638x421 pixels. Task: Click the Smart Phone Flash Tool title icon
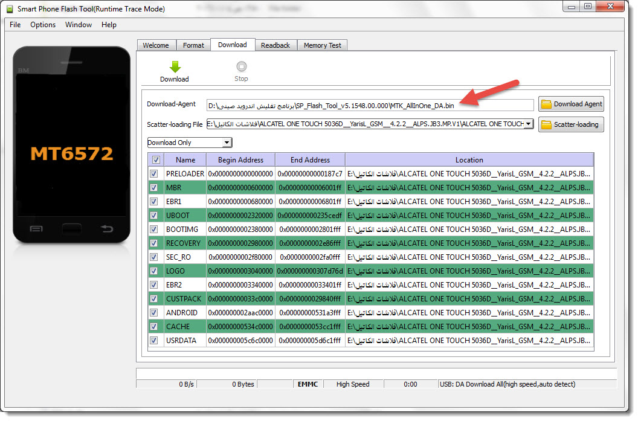pyautogui.click(x=9, y=9)
